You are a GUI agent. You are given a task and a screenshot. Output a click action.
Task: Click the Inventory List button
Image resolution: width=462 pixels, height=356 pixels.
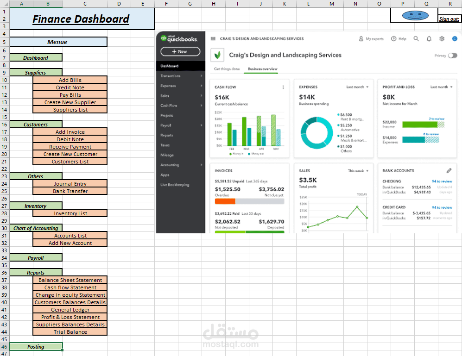(x=70, y=213)
